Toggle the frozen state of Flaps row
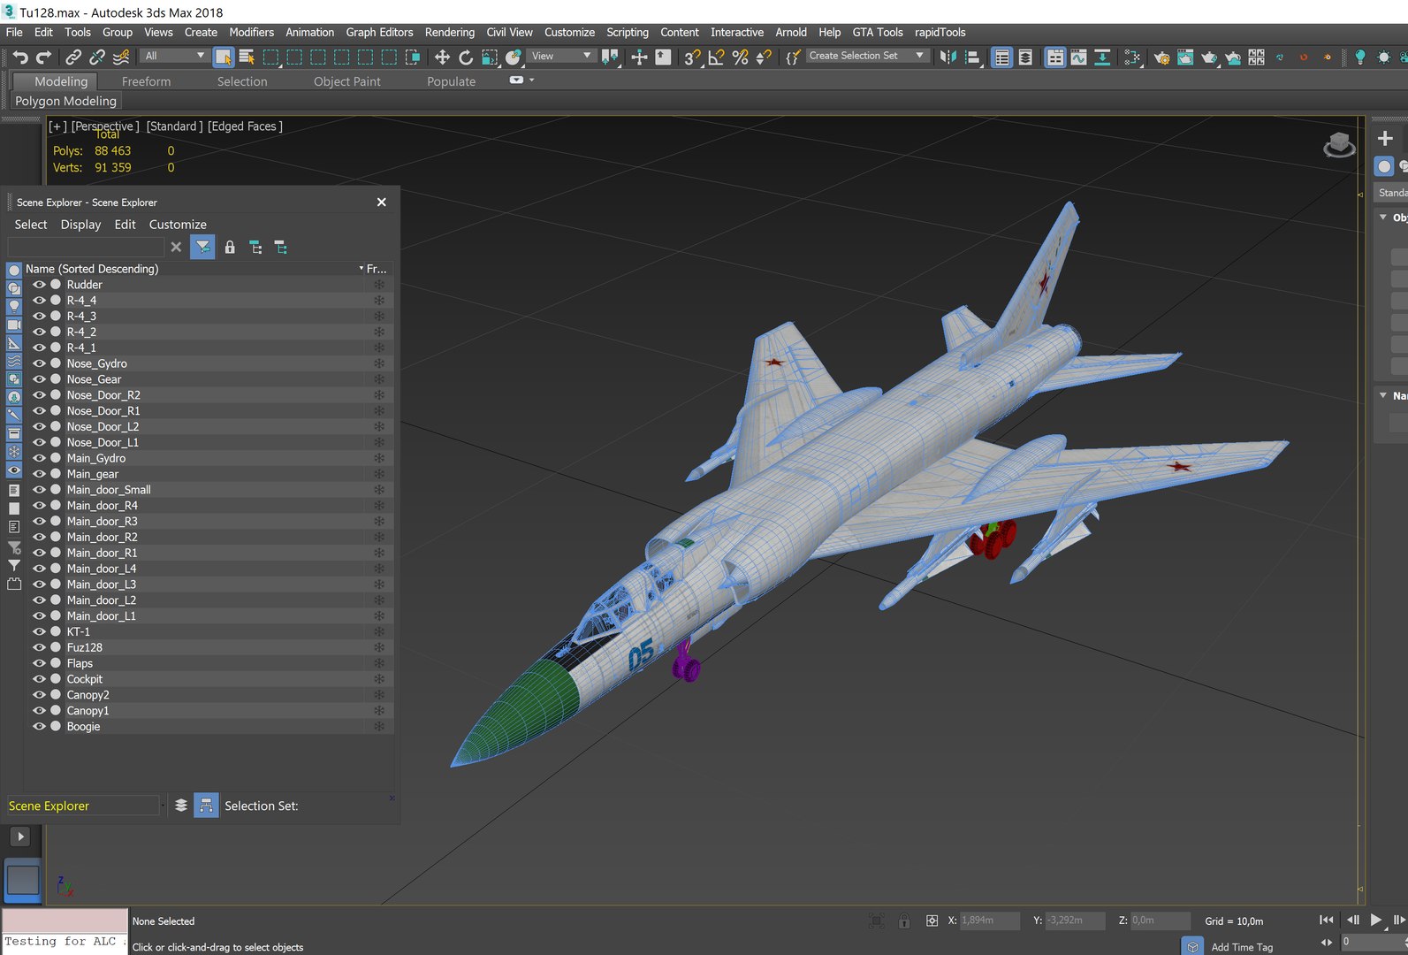The width and height of the screenshot is (1408, 955). [x=379, y=663]
